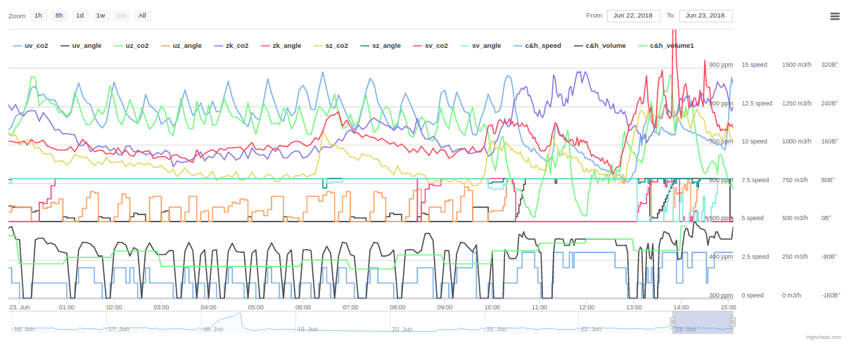The width and height of the screenshot is (856, 353).
Task: Set zoom range to 1h
Action: coord(38,15)
